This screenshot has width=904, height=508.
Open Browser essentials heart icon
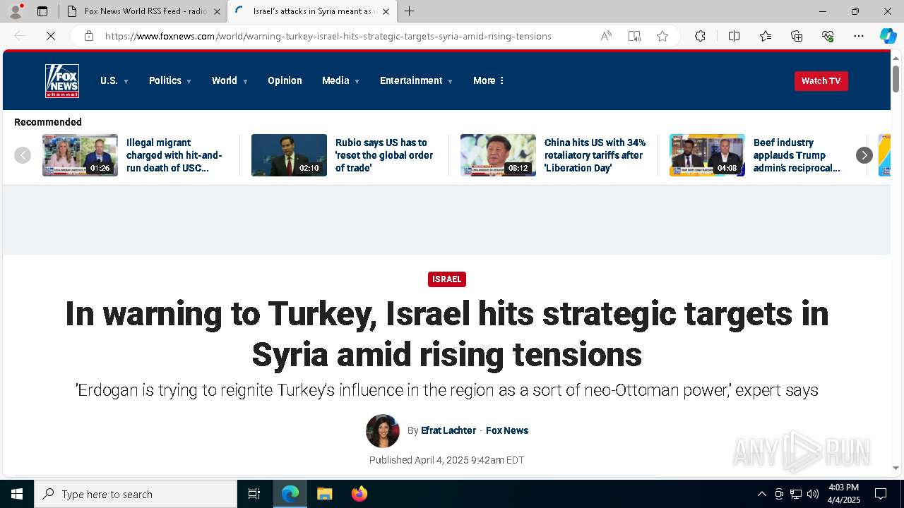tap(828, 36)
